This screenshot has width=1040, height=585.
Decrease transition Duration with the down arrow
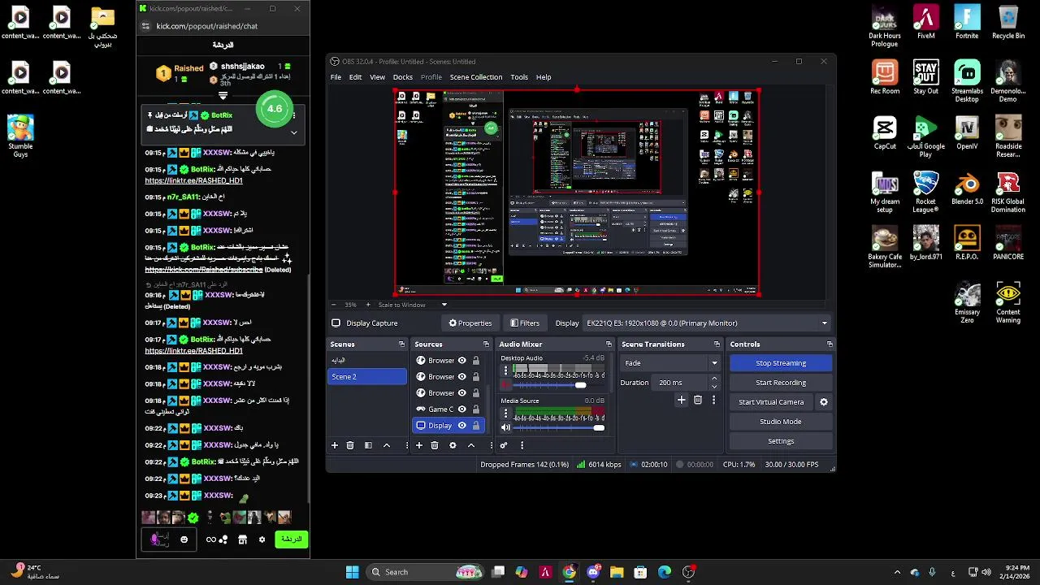(714, 387)
